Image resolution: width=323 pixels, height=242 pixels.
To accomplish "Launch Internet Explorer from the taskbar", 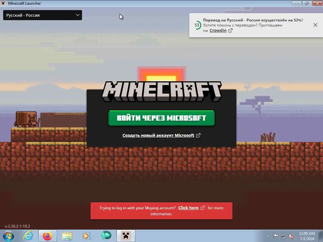I will point(28,236).
